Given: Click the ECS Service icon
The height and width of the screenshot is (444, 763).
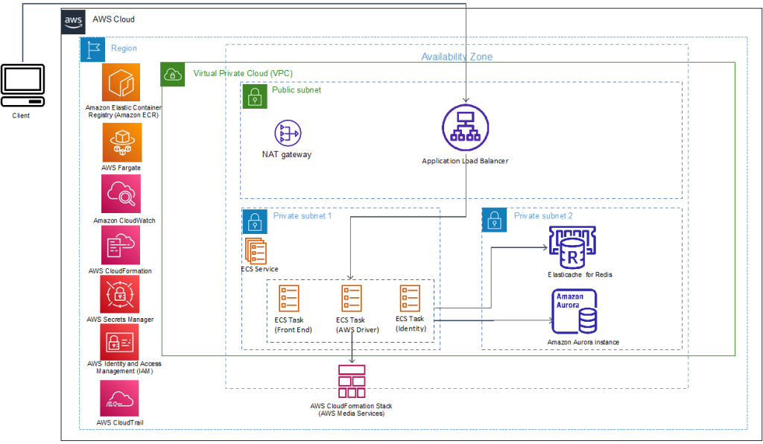Looking at the screenshot, I should [x=257, y=250].
